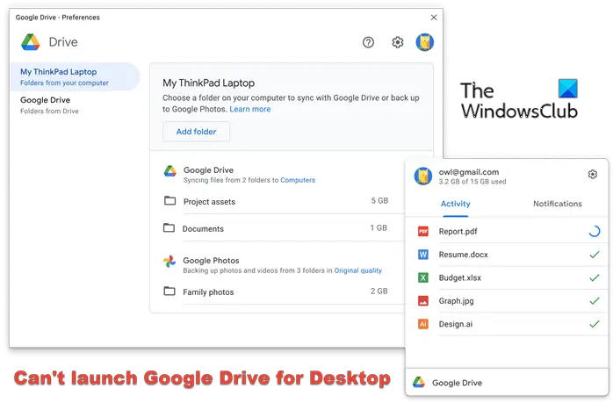Switch to the Notifications tab
Image resolution: width=613 pixels, height=403 pixels.
point(557,204)
